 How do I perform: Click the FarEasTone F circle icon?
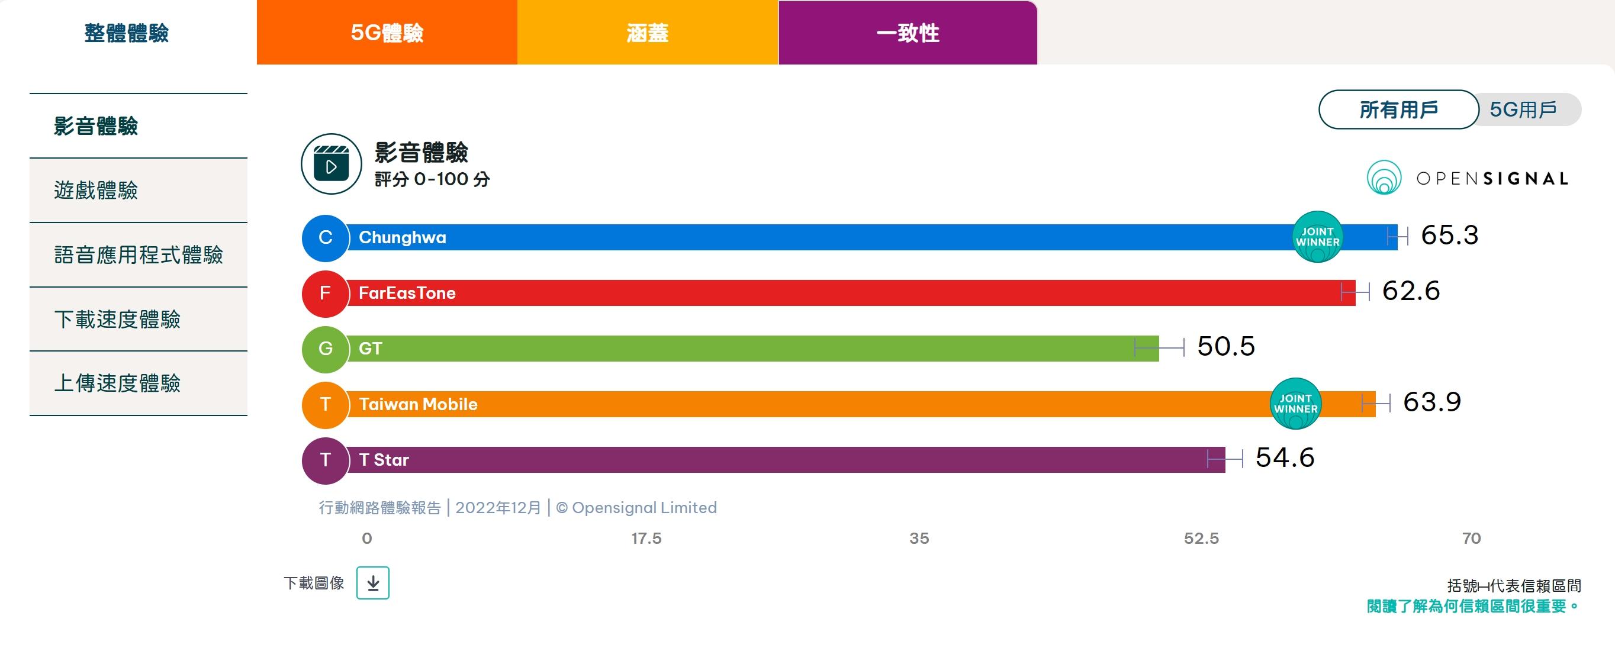326,293
